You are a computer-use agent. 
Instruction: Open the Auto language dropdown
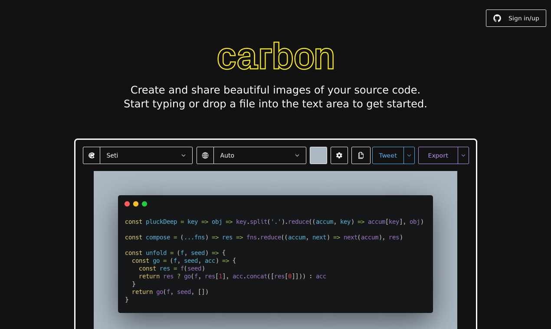(260, 155)
